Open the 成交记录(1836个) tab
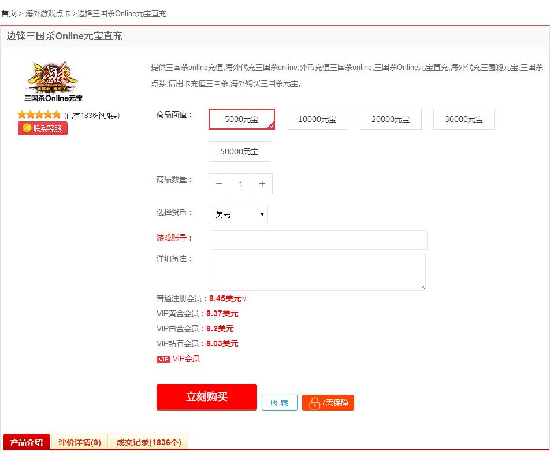554x451 pixels. (x=148, y=442)
